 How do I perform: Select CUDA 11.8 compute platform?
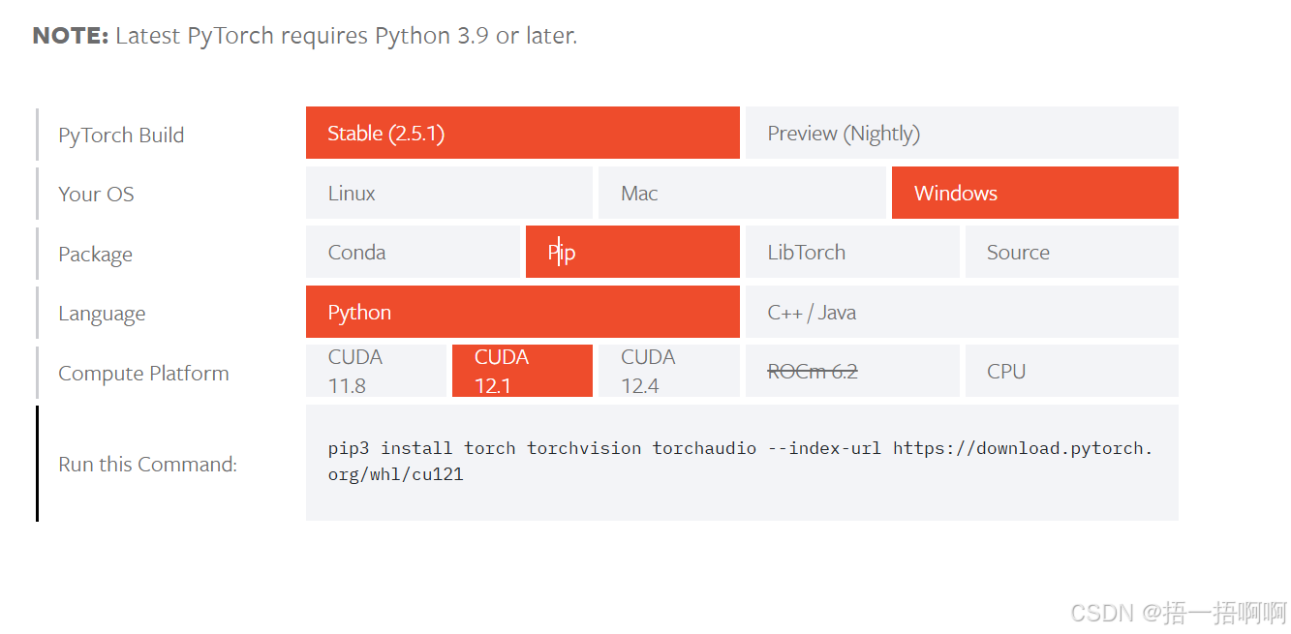[376, 371]
